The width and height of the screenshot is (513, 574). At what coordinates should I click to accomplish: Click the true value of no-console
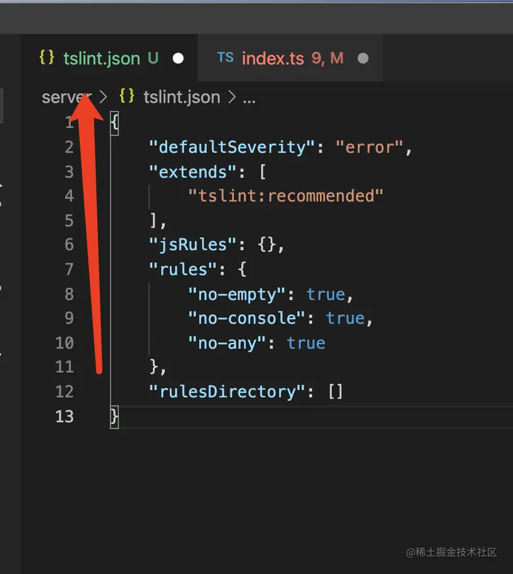pos(345,319)
